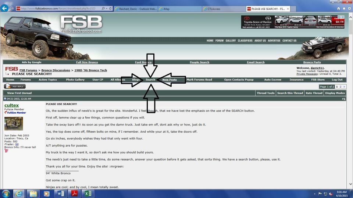Click the browser forward arrow button
The image size is (353, 198).
click(12, 8)
